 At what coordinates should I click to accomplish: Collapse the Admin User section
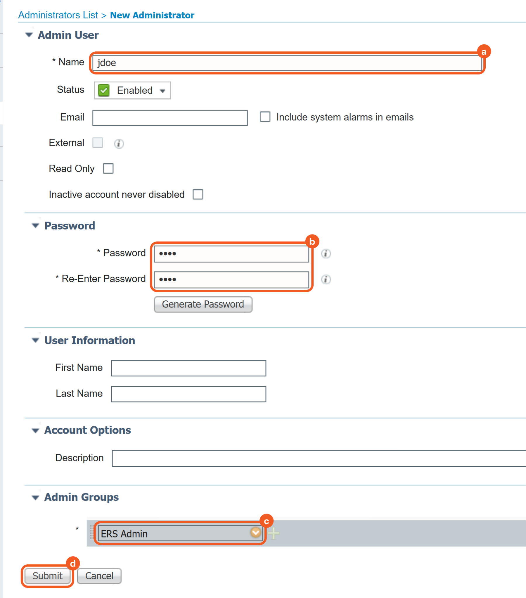[x=29, y=35]
